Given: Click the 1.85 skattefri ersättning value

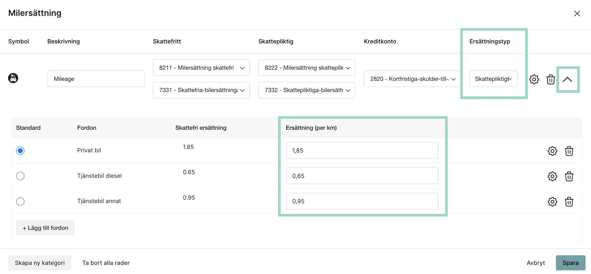Looking at the screenshot, I should pyautogui.click(x=188, y=147).
